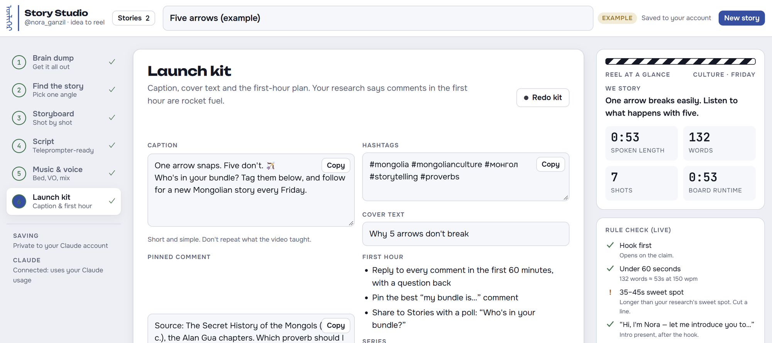
Task: Click the Story Studio logo mark
Action: pyautogui.click(x=9, y=18)
